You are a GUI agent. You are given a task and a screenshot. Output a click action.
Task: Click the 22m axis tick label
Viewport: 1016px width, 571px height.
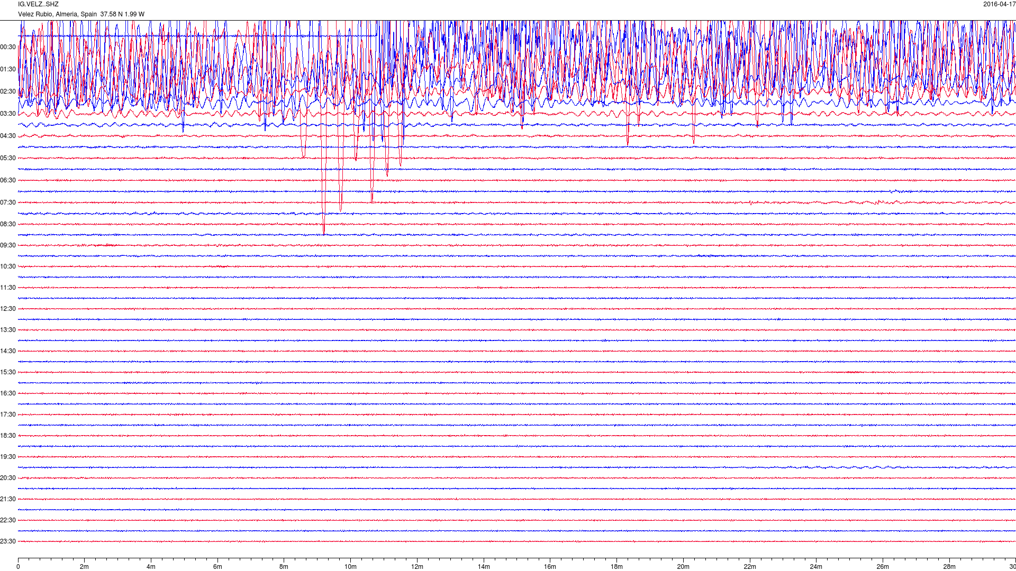click(x=750, y=567)
